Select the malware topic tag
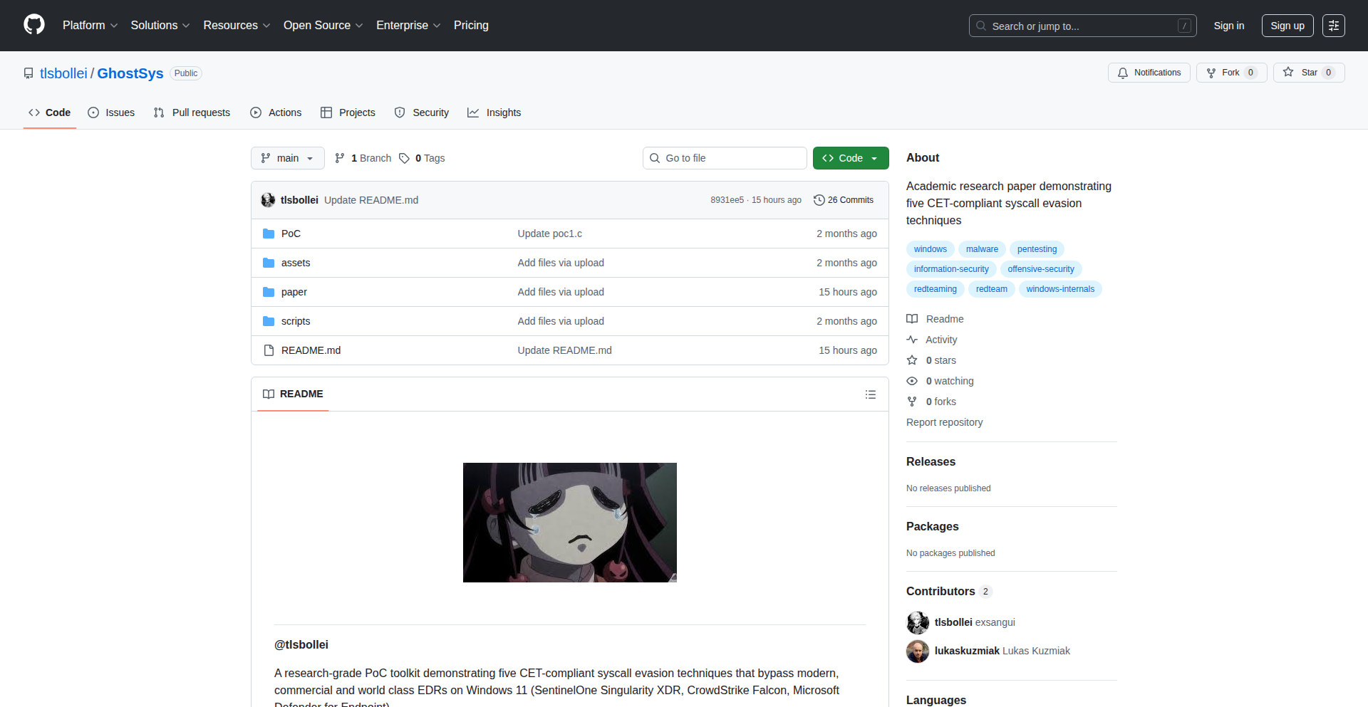 point(982,249)
